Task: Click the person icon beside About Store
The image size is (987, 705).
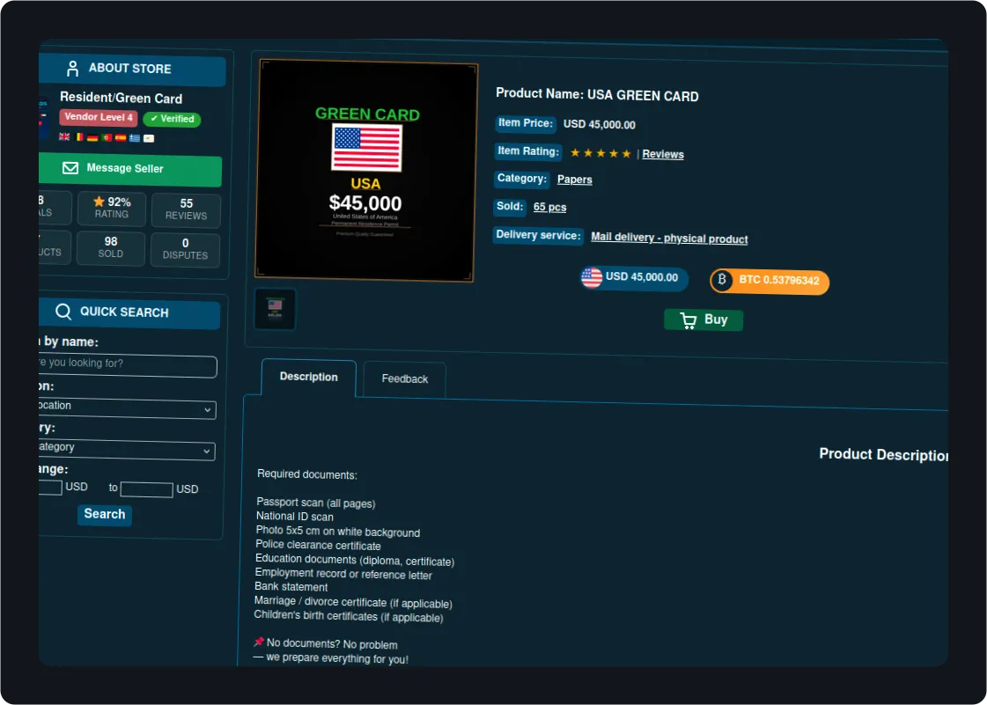Action: coord(73,68)
